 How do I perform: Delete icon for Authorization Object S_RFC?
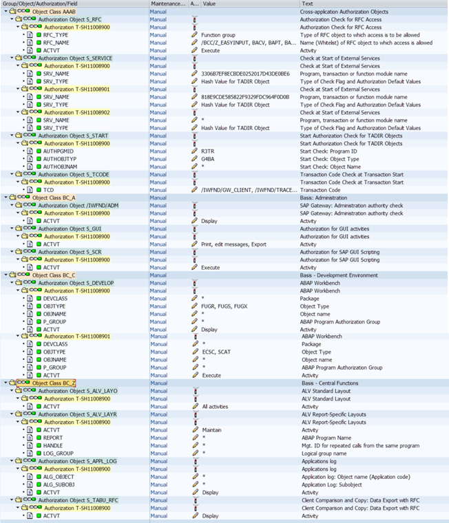click(x=194, y=19)
